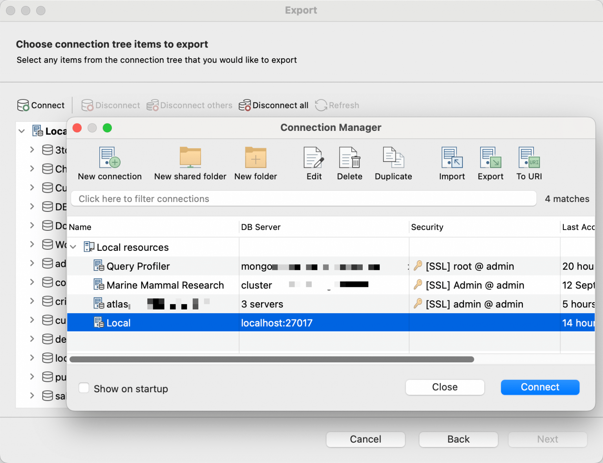This screenshot has width=603, height=463.
Task: Click Disconnect all in toolbar
Action: [x=274, y=105]
